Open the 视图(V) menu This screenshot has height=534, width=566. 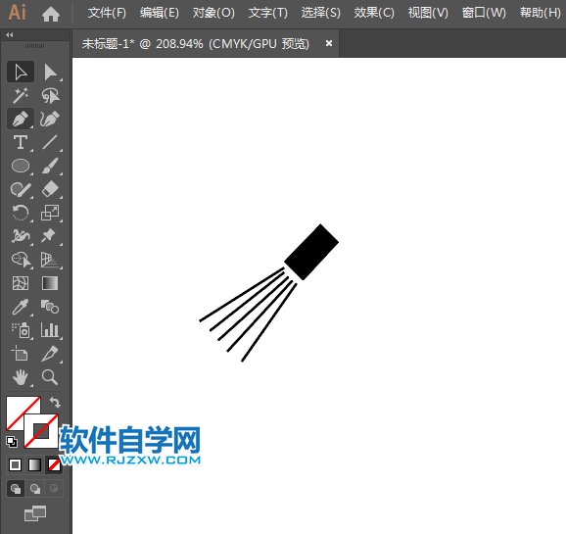click(x=428, y=13)
